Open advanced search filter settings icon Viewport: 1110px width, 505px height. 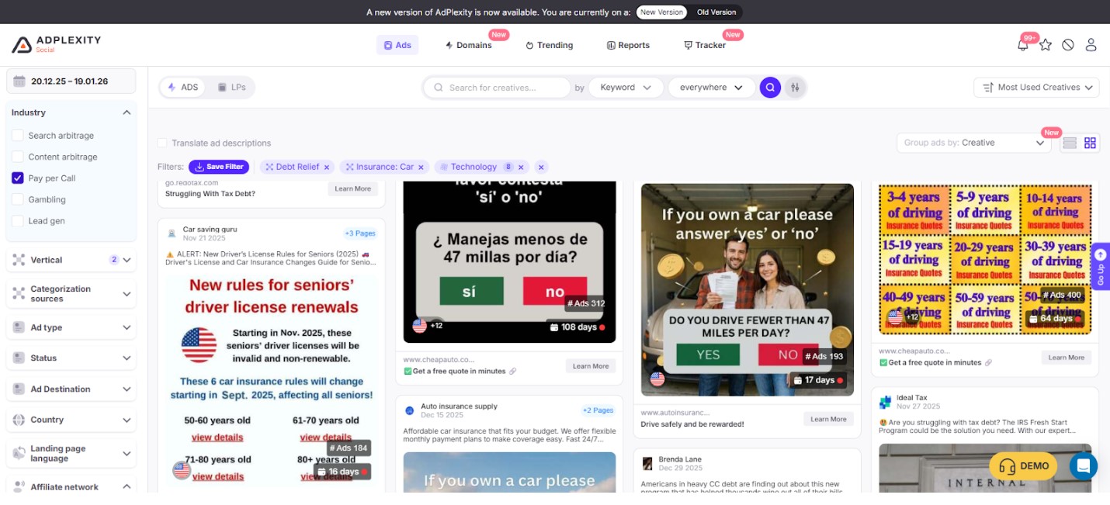pyautogui.click(x=795, y=88)
